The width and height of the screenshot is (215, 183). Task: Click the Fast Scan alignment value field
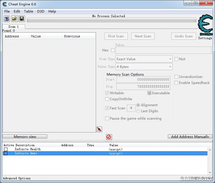(131, 108)
